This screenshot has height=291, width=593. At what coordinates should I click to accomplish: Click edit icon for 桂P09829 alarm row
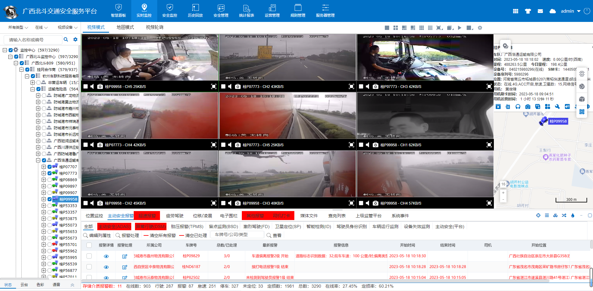pyautogui.click(x=125, y=256)
